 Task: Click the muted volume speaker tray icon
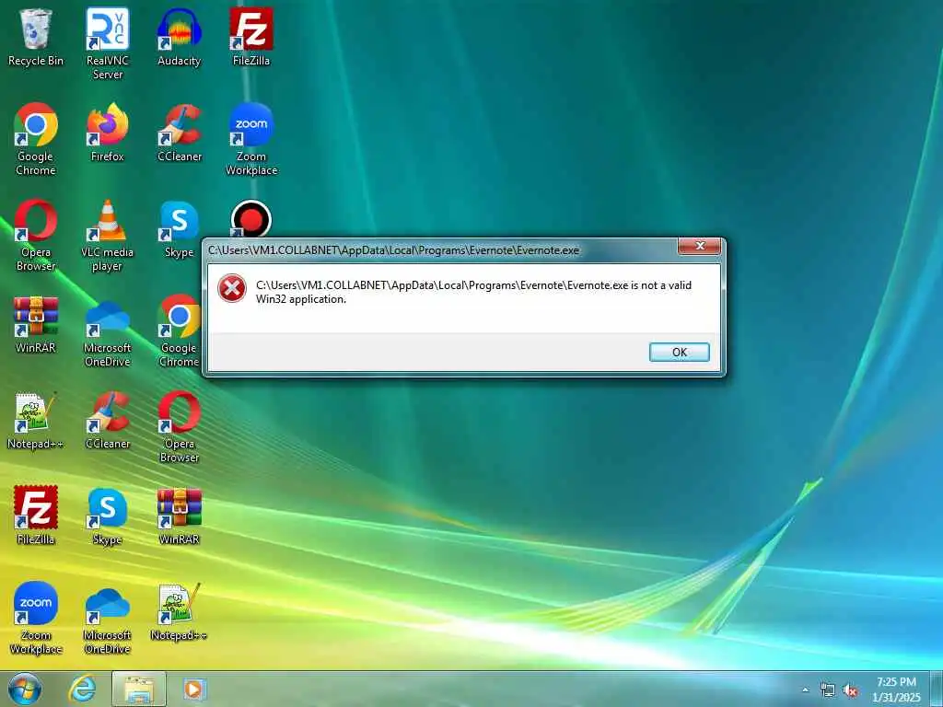coord(850,690)
